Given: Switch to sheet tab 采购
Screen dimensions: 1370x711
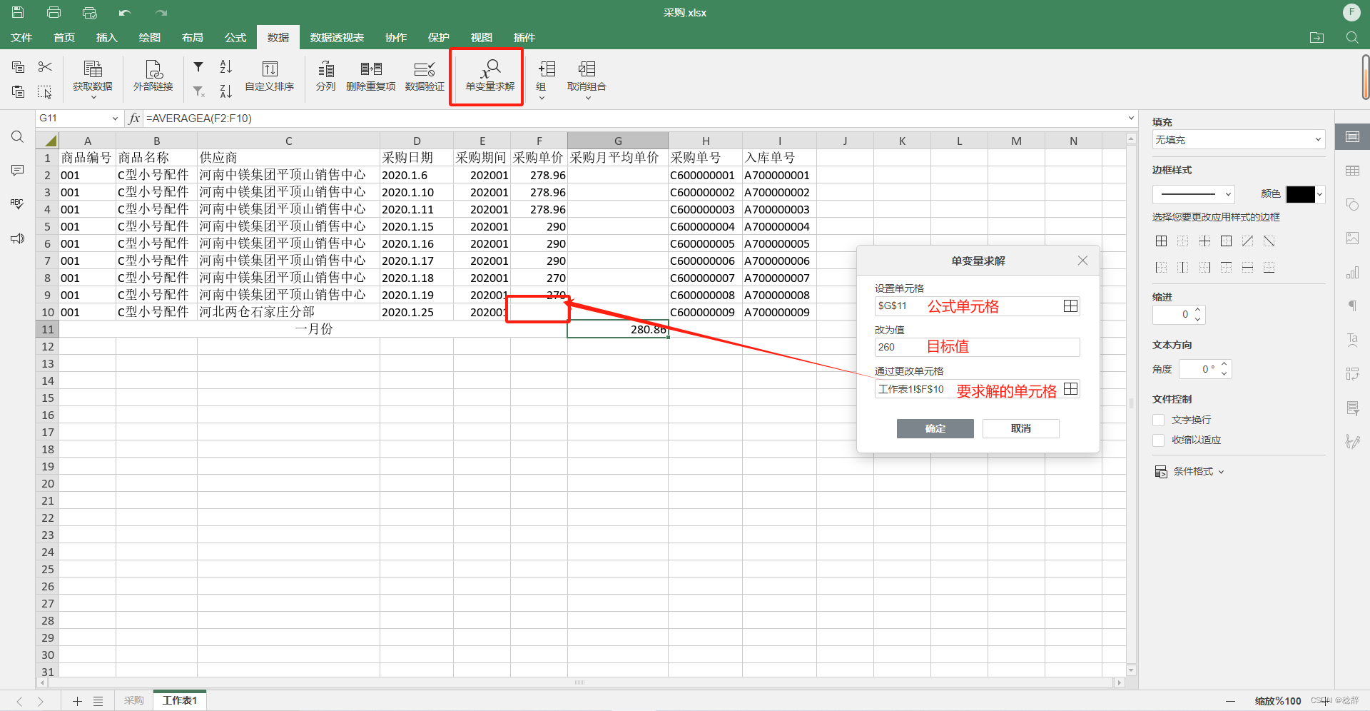Looking at the screenshot, I should (x=133, y=700).
